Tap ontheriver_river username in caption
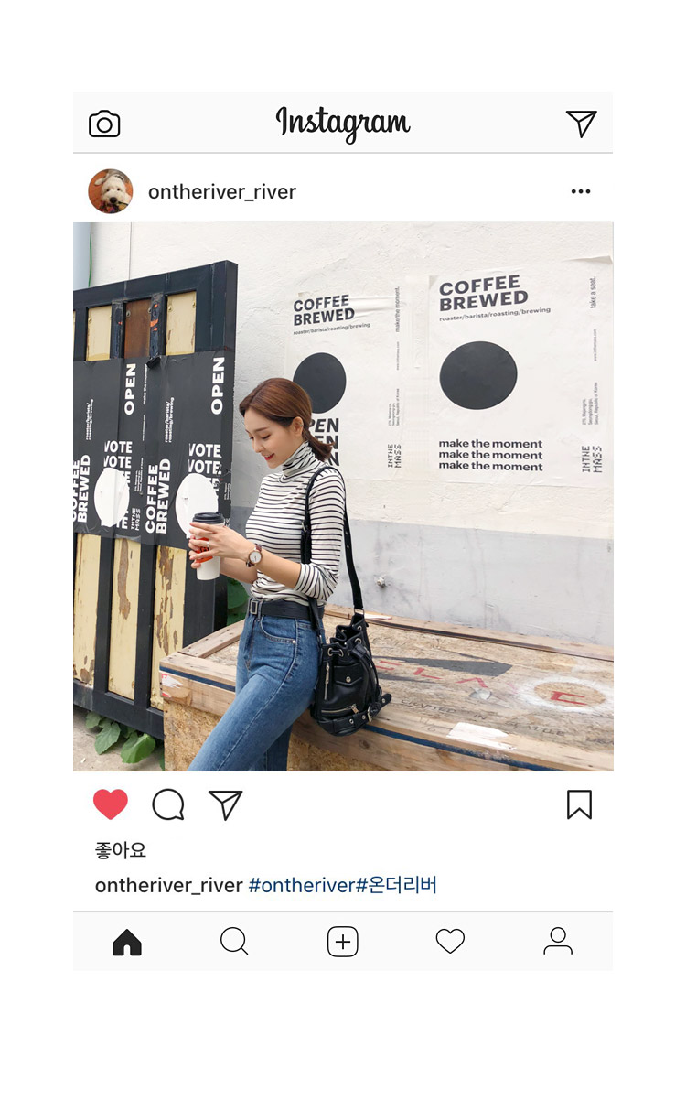686x1111 pixels. 169,885
